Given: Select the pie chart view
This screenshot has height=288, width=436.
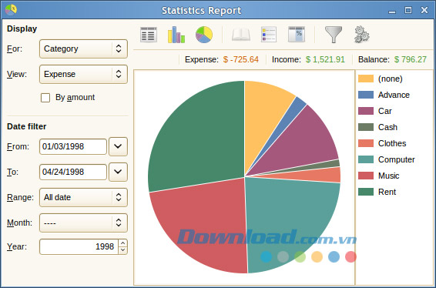Looking at the screenshot, I should [204, 35].
